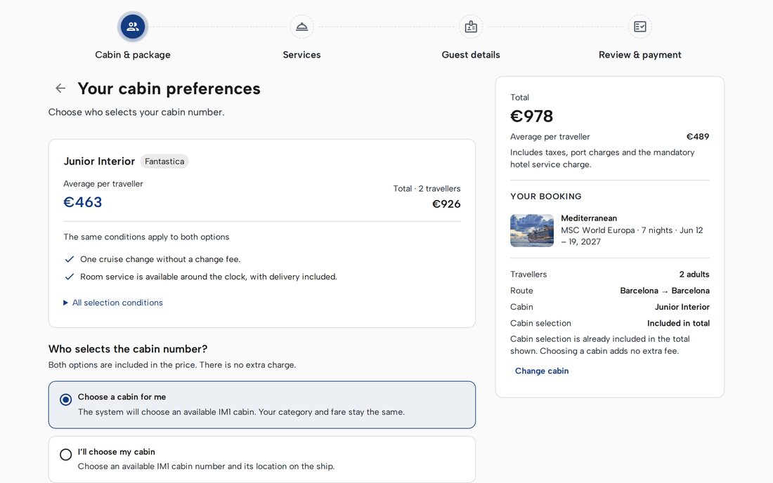Viewport: 773px width, 483px height.
Task: Click the Cabin & package step icon
Action: [133, 27]
